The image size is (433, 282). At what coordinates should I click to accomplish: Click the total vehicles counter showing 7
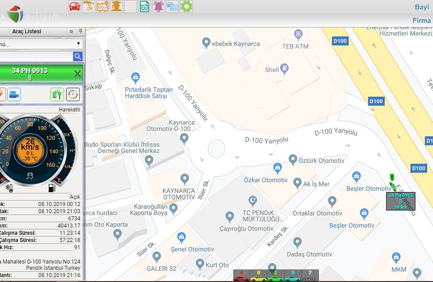310,275
